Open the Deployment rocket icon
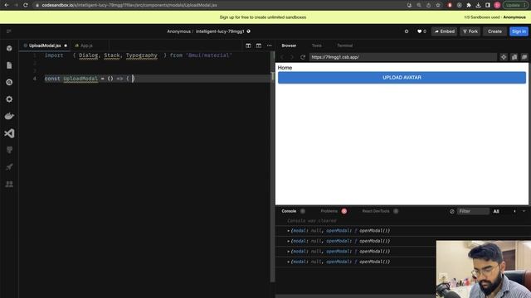 (9, 167)
